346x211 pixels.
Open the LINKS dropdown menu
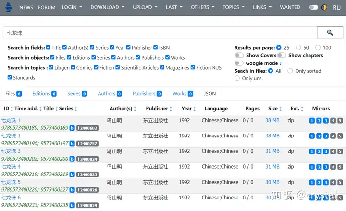[x=262, y=7]
